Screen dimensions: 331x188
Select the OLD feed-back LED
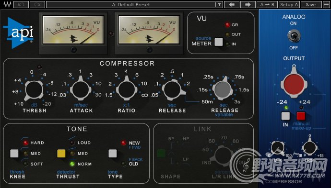click(x=123, y=164)
